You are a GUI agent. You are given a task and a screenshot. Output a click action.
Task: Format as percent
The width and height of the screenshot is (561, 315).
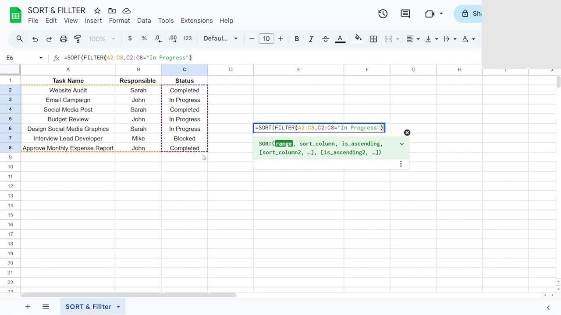144,38
